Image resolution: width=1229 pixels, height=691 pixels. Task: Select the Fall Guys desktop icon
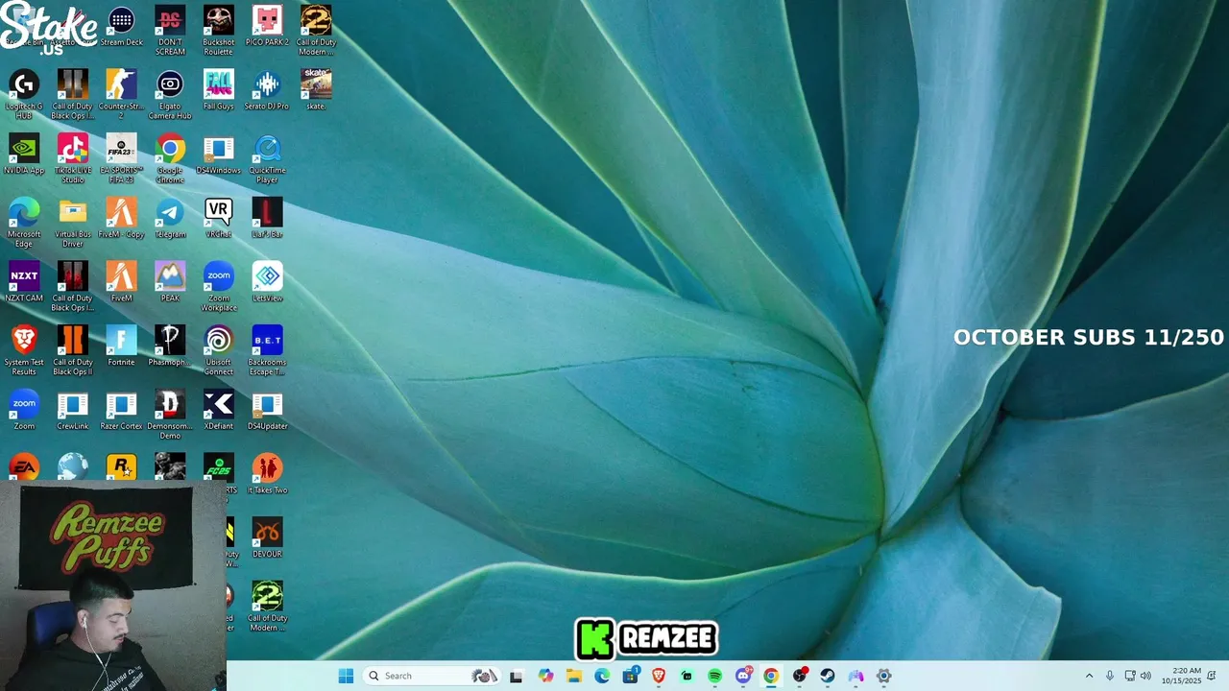tap(218, 89)
